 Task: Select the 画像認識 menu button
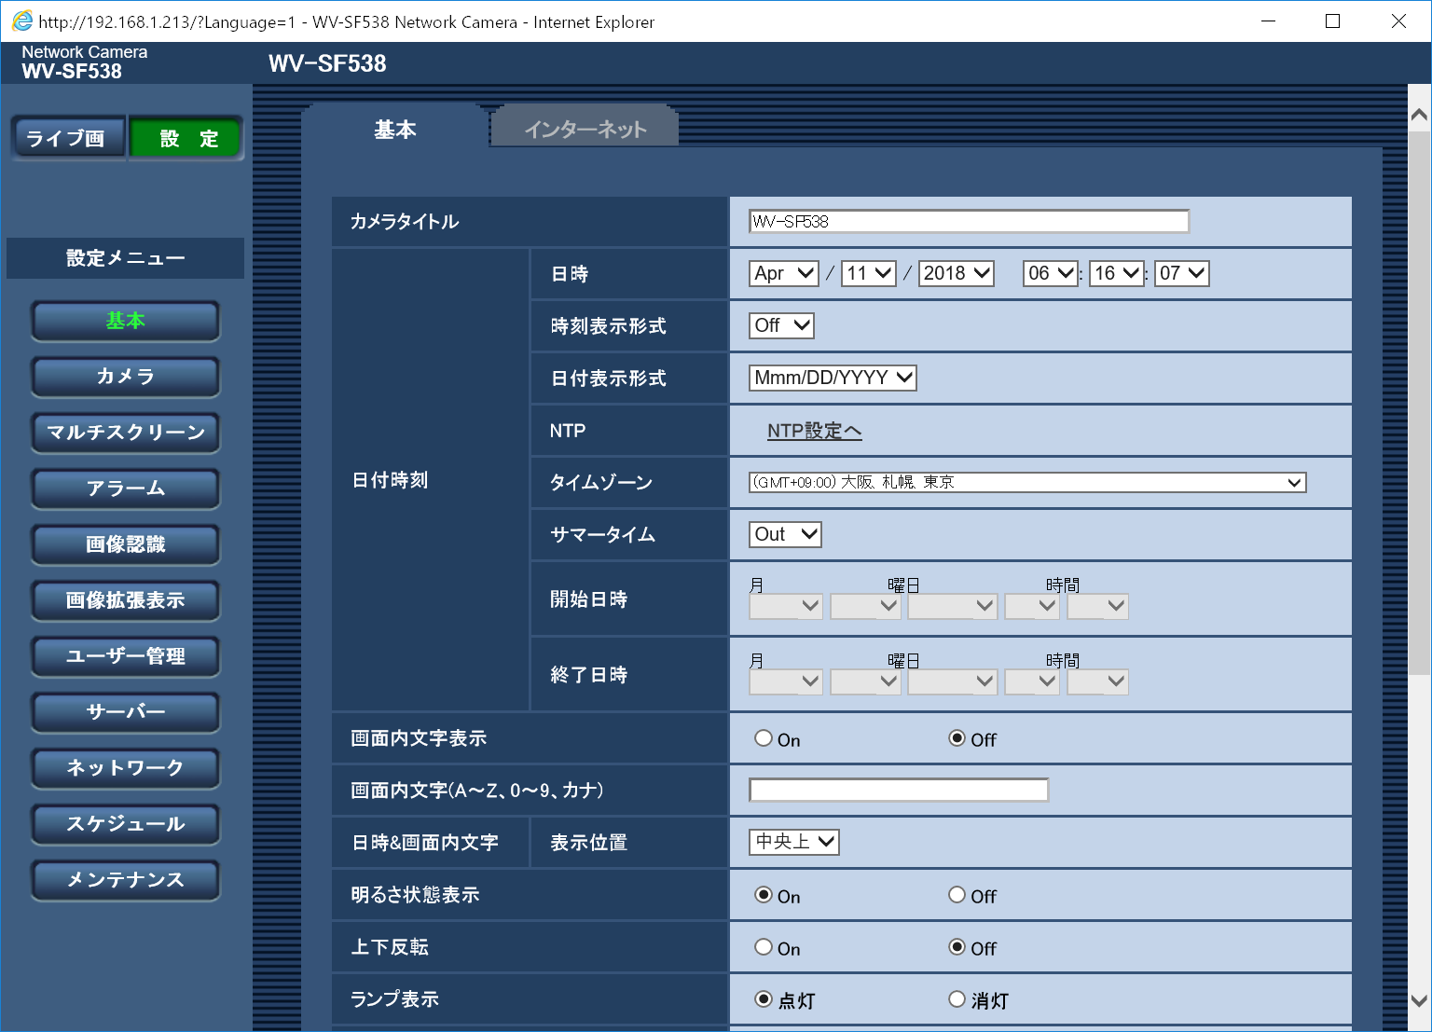coord(126,544)
